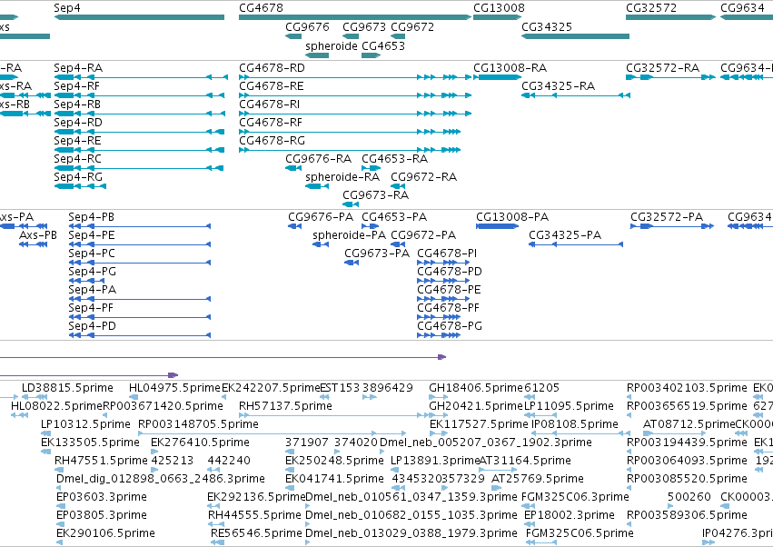The width and height of the screenshot is (773, 547).
Task: Select protein CG4678-PG
Action: click(450, 326)
